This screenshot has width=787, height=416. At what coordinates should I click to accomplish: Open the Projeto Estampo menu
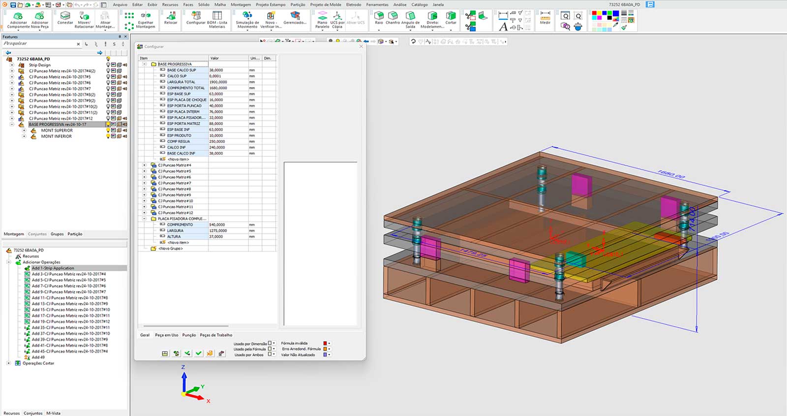point(270,4)
